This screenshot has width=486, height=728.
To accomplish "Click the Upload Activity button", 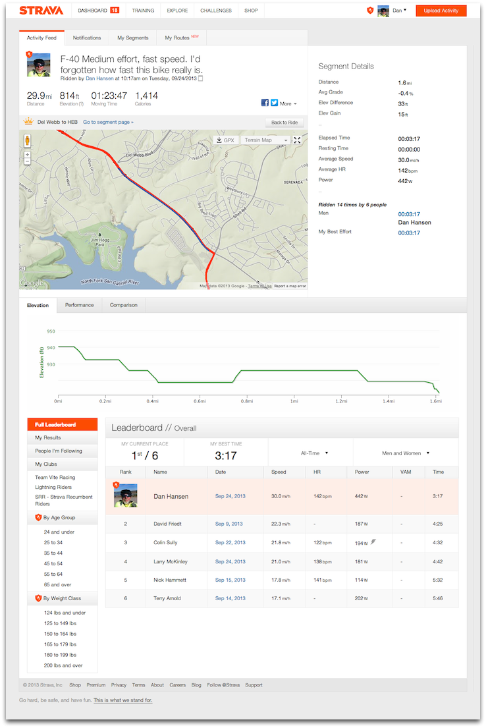I will pyautogui.click(x=441, y=11).
